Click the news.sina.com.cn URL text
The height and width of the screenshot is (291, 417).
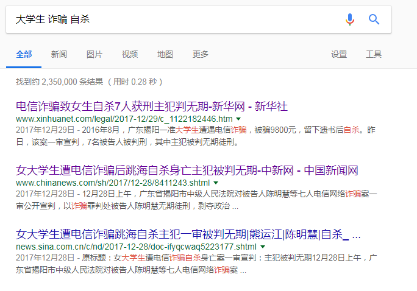coord(136,247)
